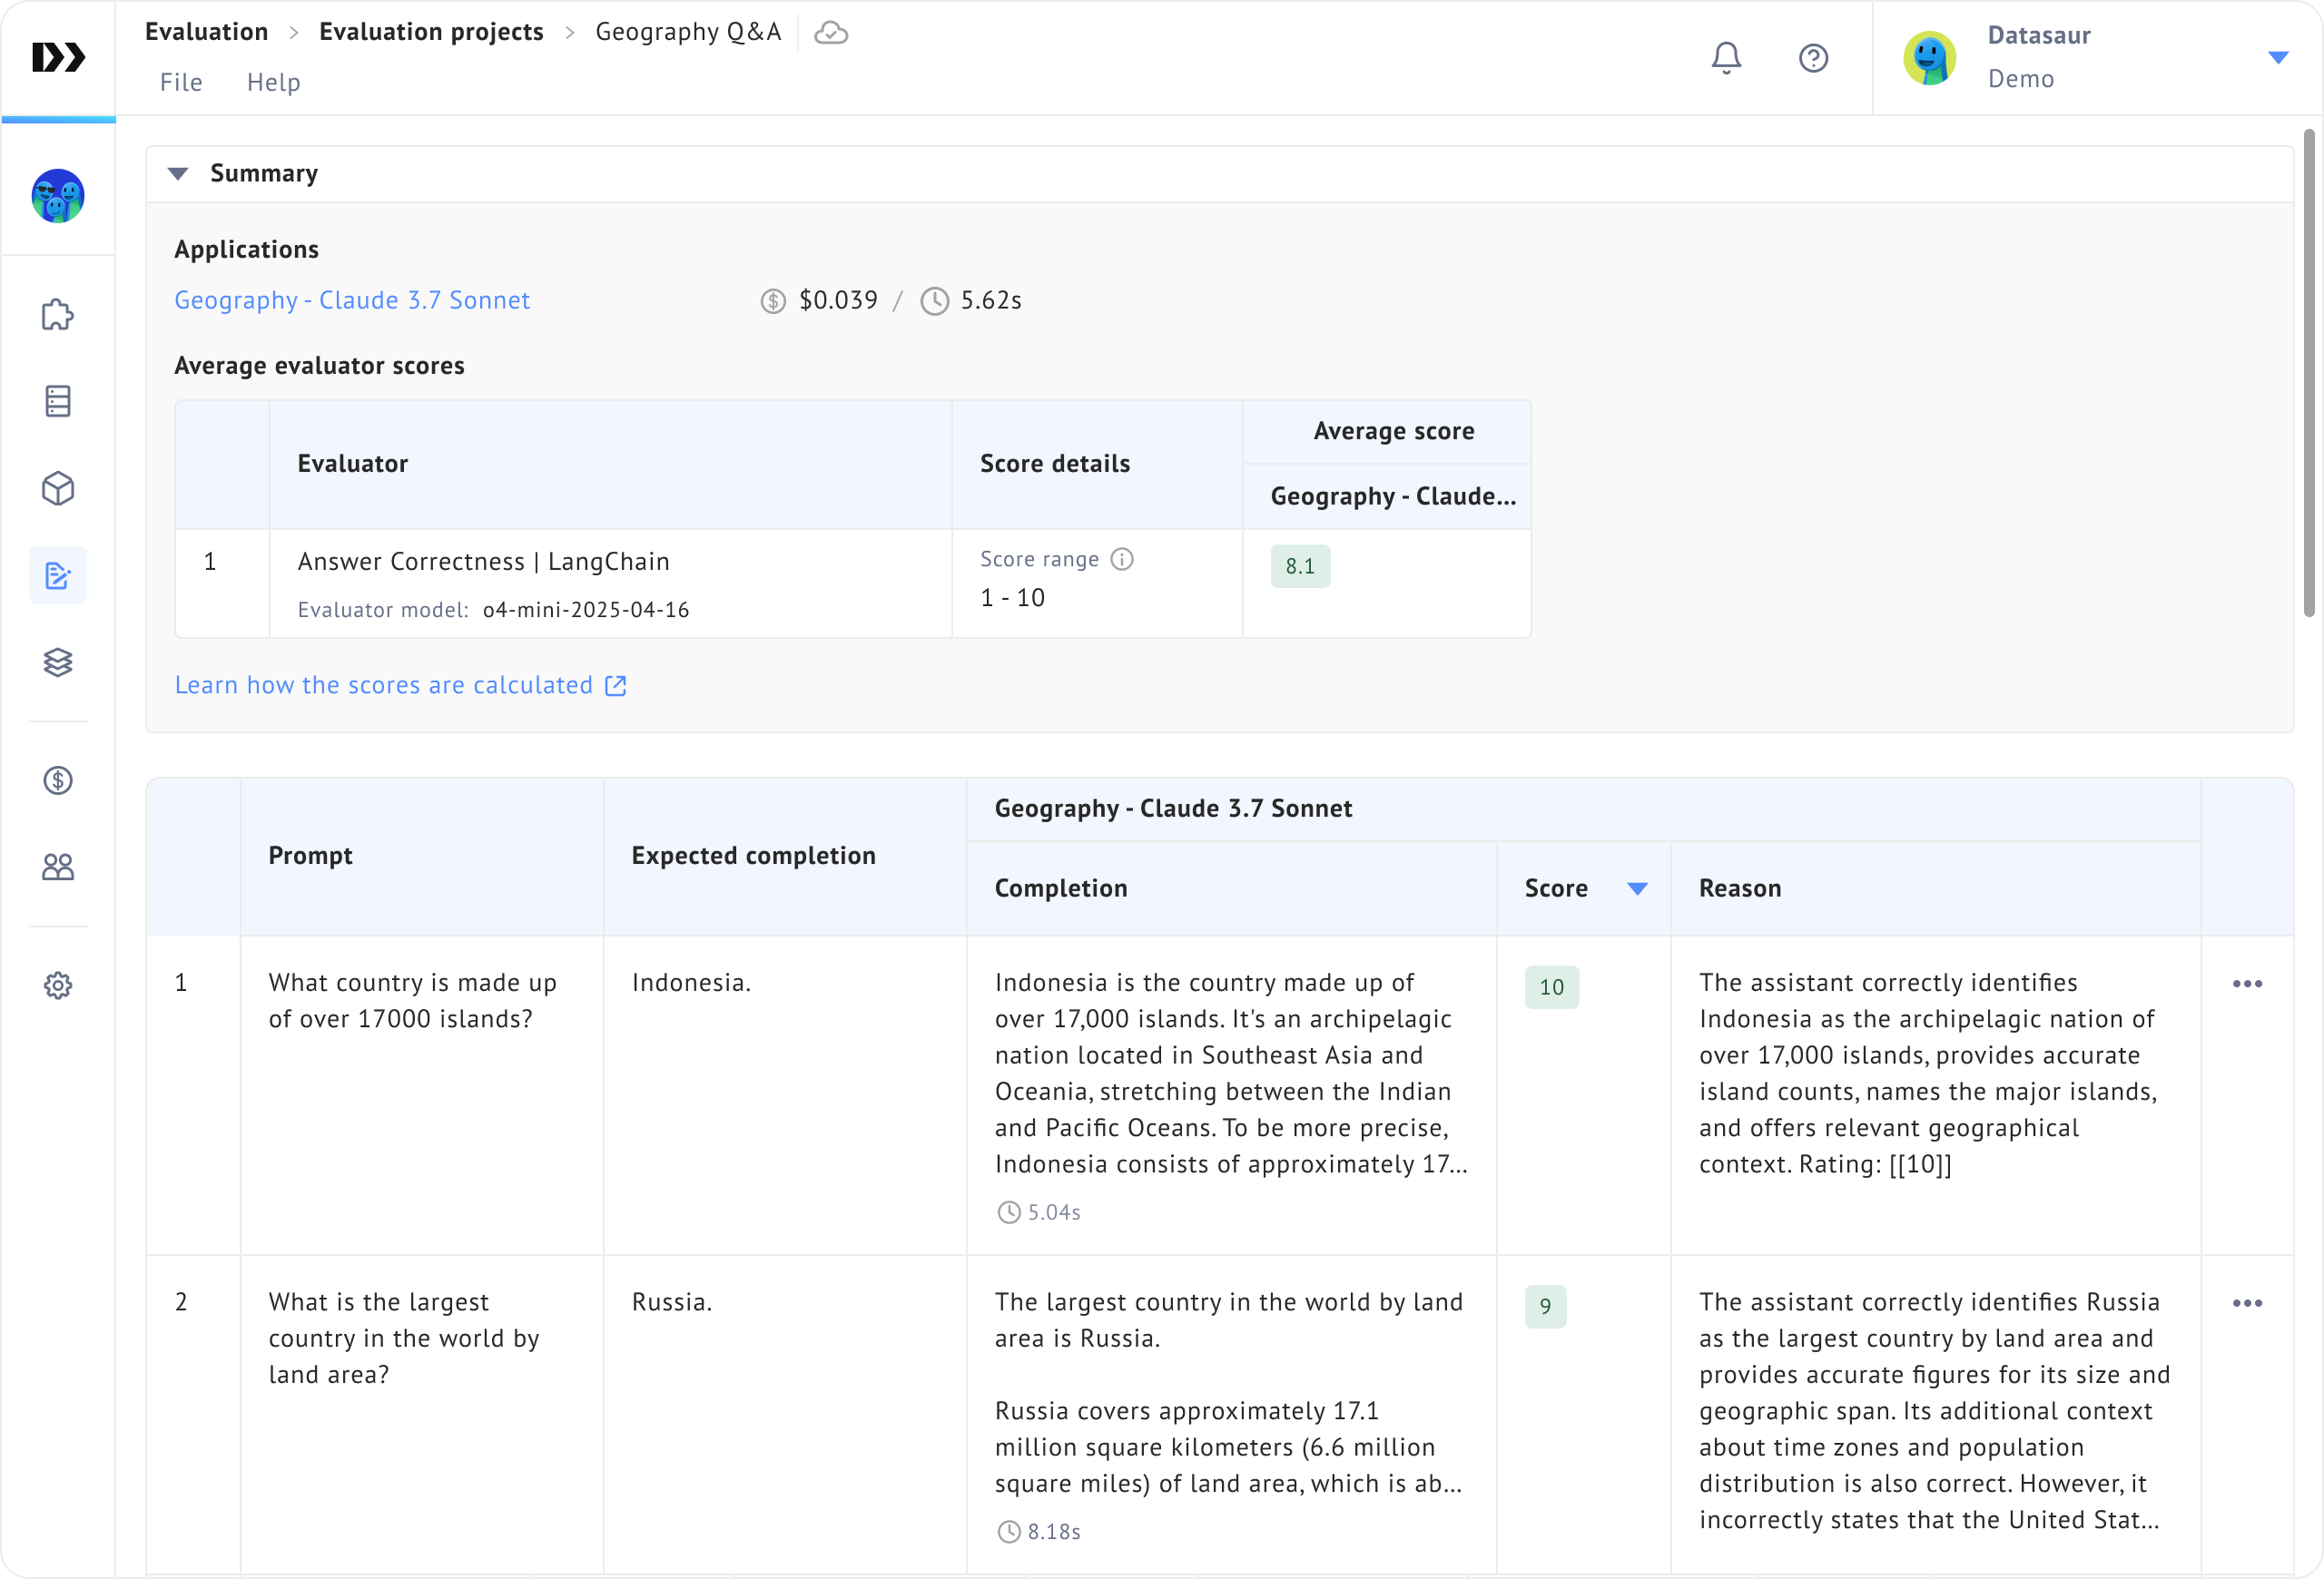Open the dollar billing sidebar icon
Viewport: 2324px width, 1579px height.
[58, 780]
